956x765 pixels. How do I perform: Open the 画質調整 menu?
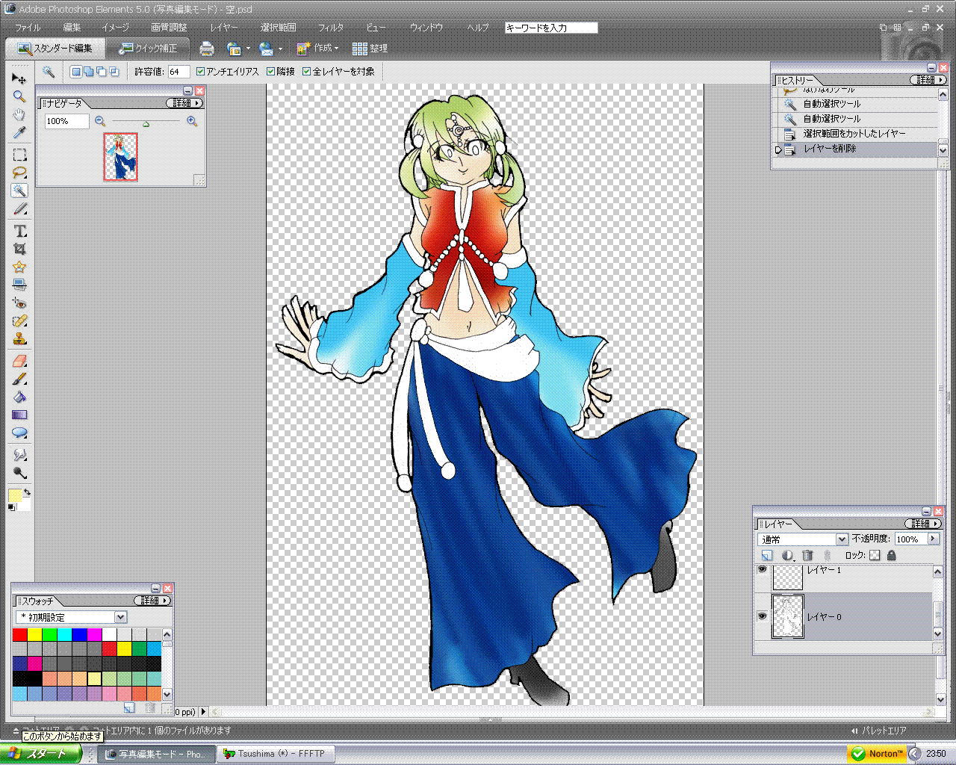169,28
